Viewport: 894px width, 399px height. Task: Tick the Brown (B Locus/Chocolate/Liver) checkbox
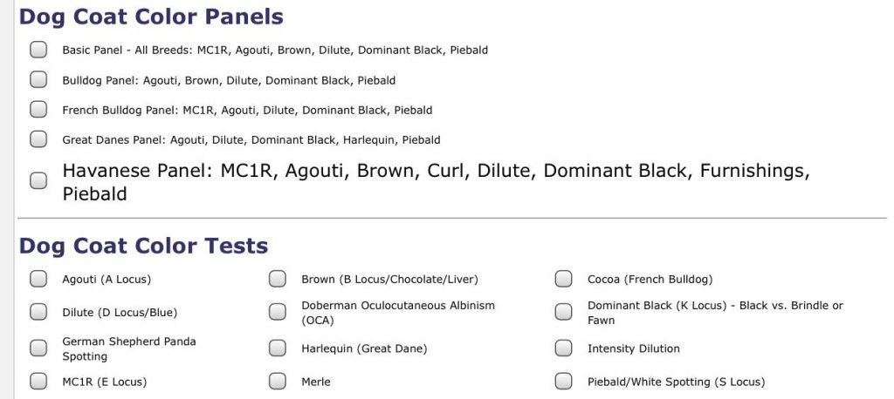pos(278,280)
